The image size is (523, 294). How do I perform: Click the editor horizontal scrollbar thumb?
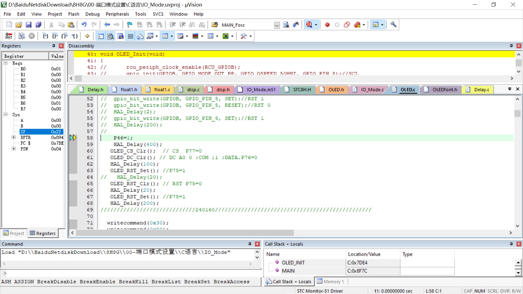[x=185, y=233]
